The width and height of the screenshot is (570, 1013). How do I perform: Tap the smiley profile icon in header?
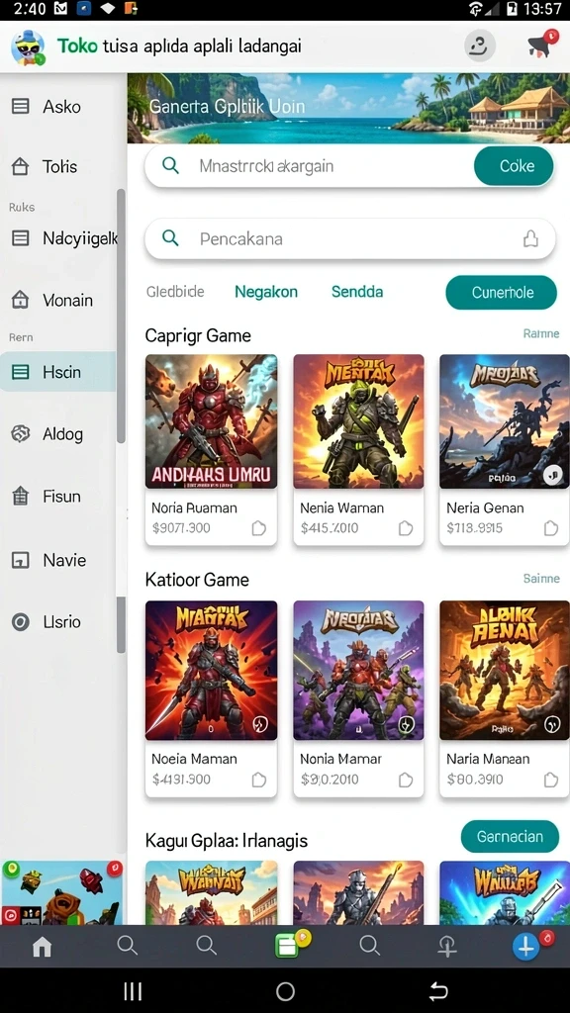tap(480, 46)
